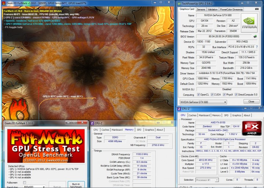This screenshot has width=264, height=188.
Task: Click the Driver Version field in GPU-Z
Action: (227, 73)
